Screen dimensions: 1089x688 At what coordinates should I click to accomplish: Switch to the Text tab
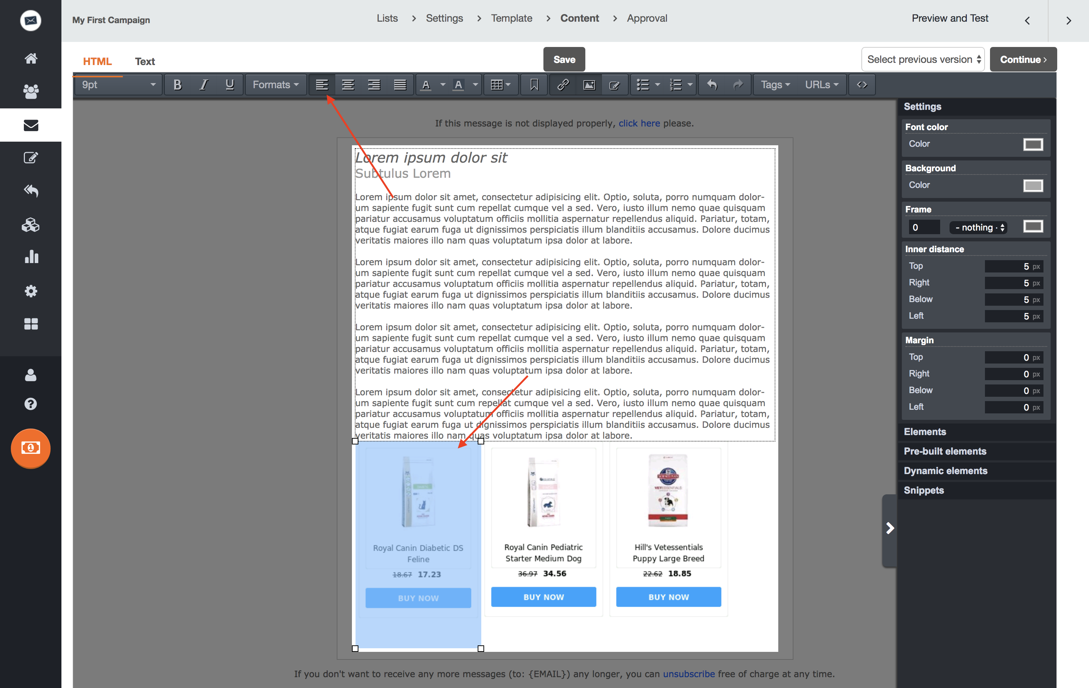(x=145, y=61)
